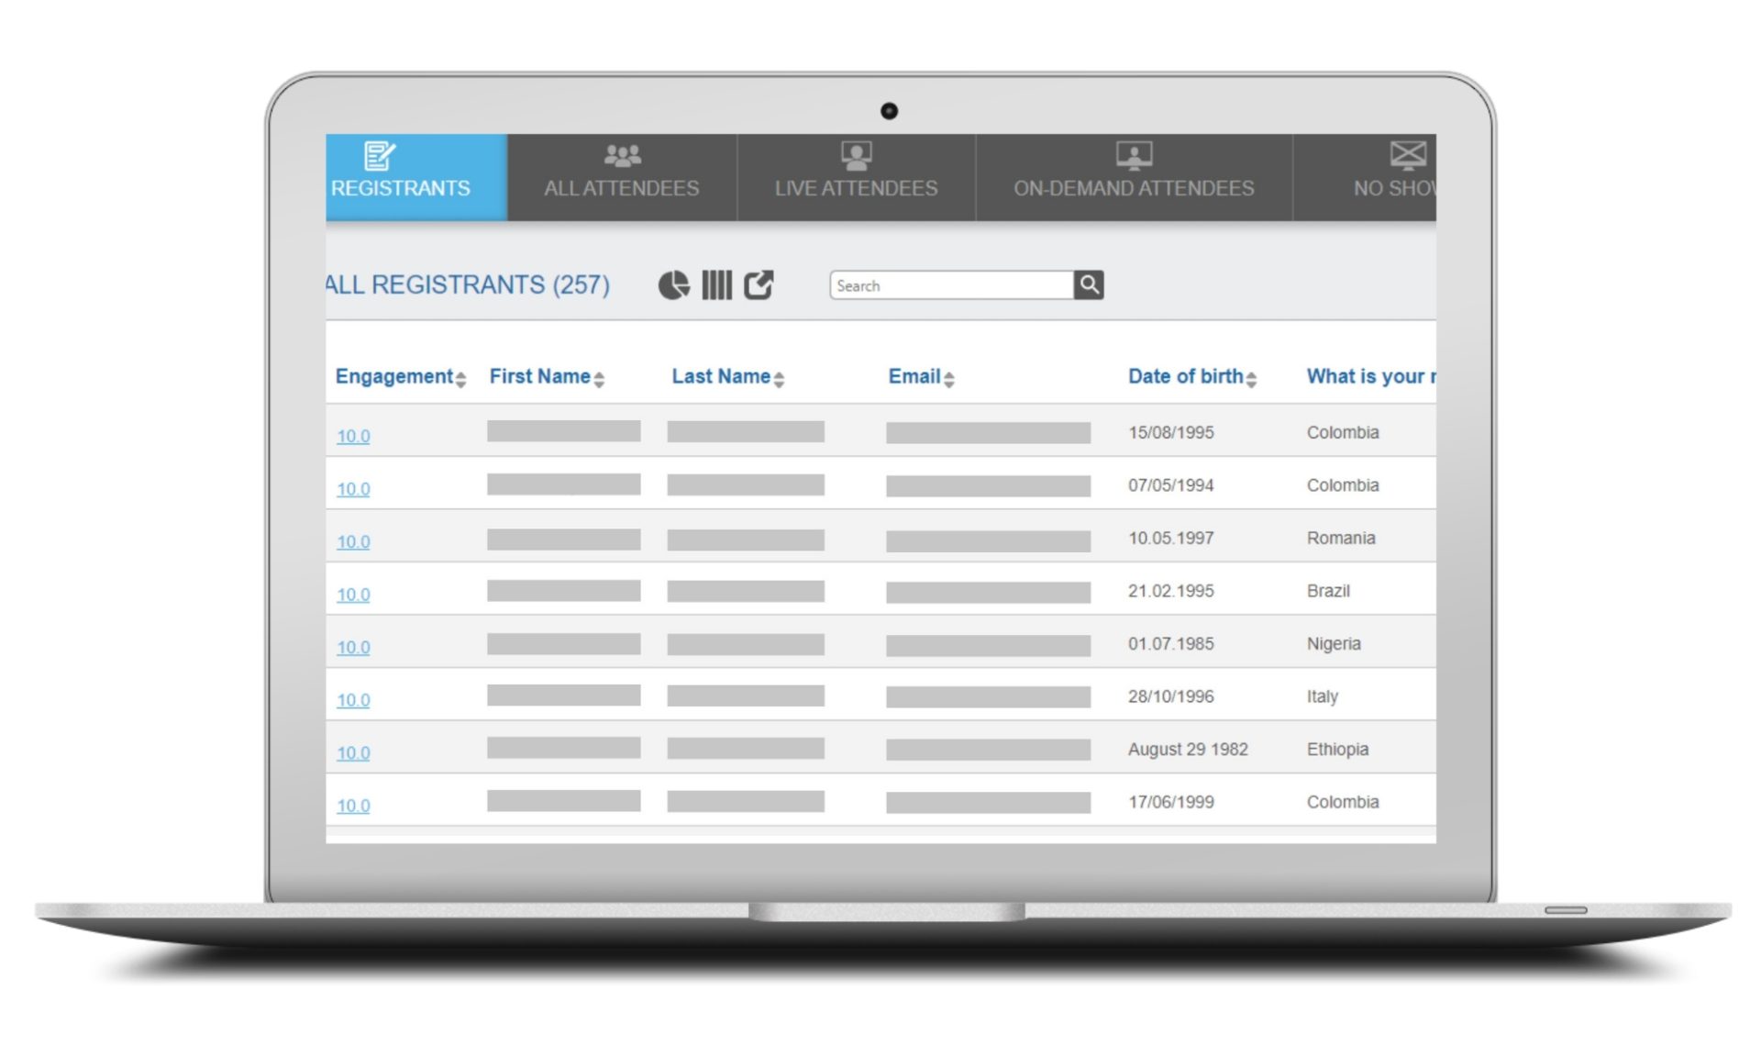Click the Ethiopia country cell
The height and width of the screenshot is (1057, 1761).
[1337, 749]
